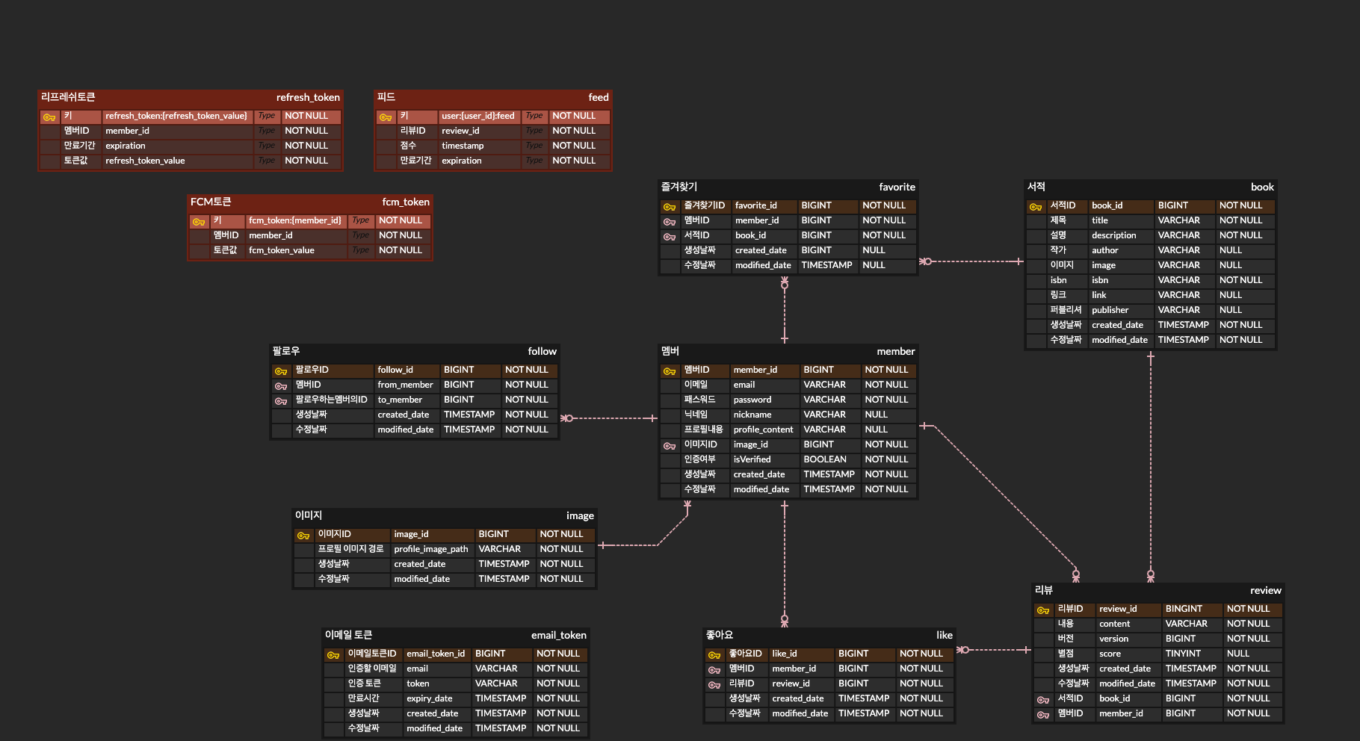The image size is (1360, 741).
Task: Select the foreign key icon for book_id in favorite
Action: point(670,236)
